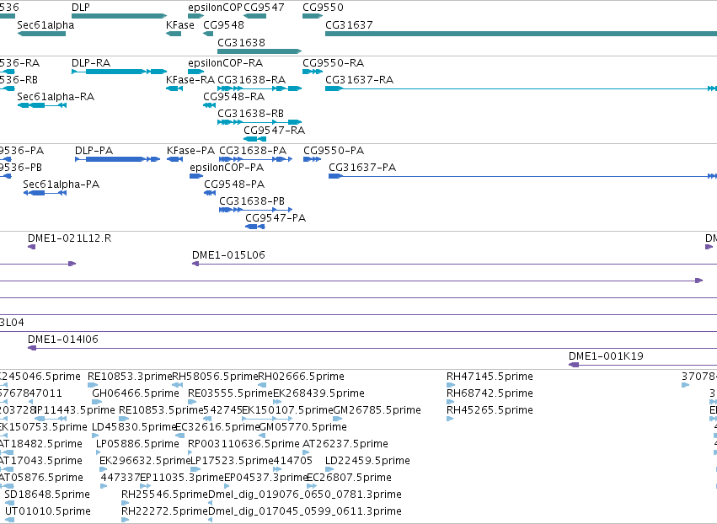Select the CG9548-PA protein label

[x=234, y=184]
